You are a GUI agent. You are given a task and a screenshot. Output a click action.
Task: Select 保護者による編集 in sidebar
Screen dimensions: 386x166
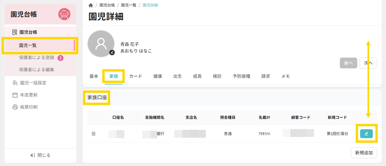[37, 70]
